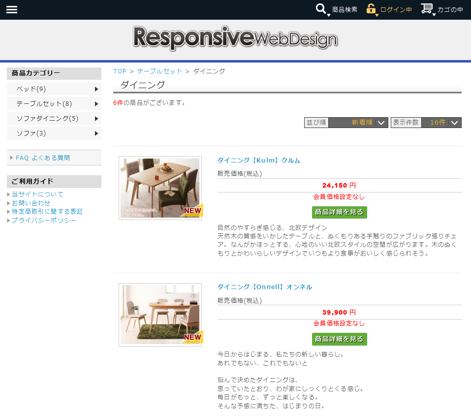
Task: Open ダイニング【Onnell】オンネル product title
Action: [265, 287]
